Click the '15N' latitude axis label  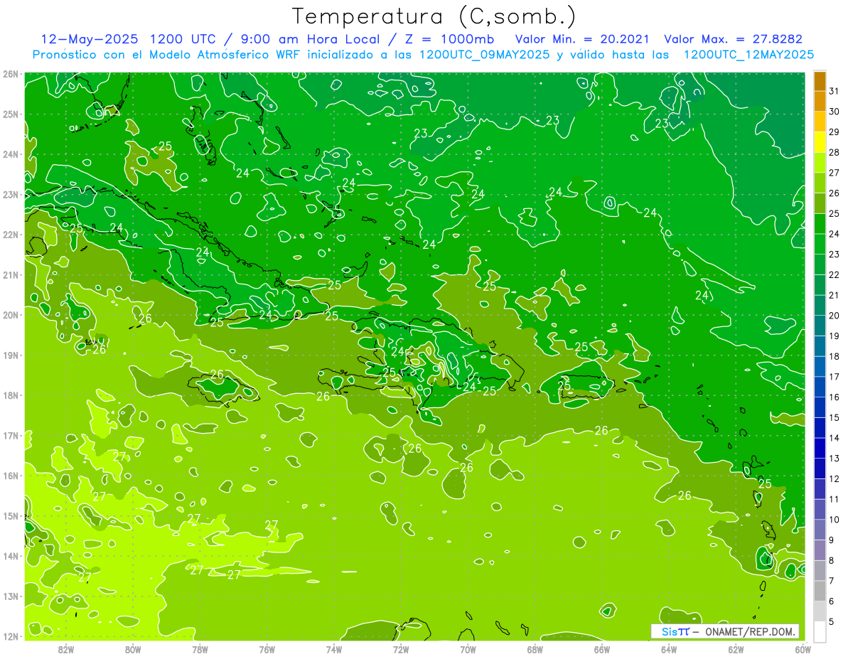(x=11, y=516)
